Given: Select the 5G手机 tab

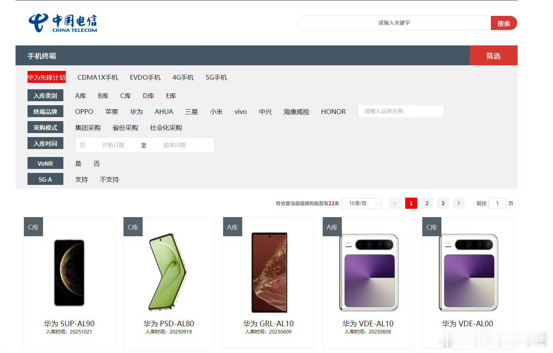Looking at the screenshot, I should [x=216, y=77].
